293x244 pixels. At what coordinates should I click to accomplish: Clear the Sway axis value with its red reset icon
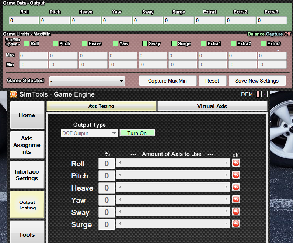click(236, 212)
